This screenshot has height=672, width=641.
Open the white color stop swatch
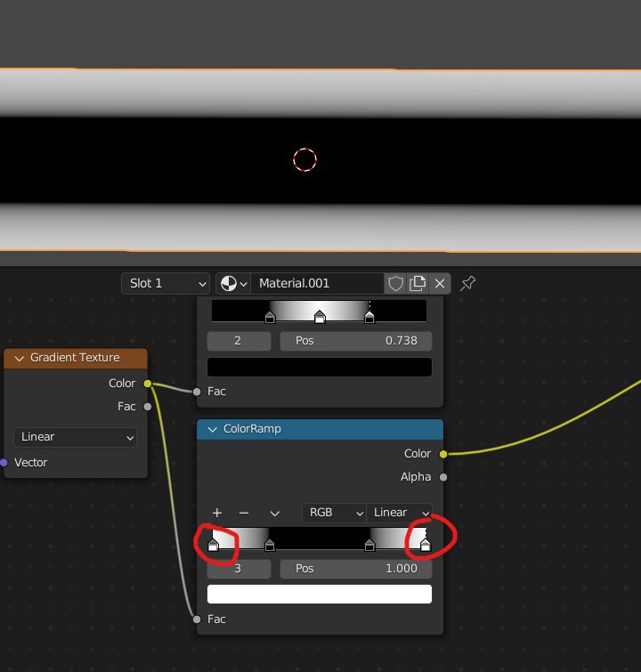(x=320, y=595)
